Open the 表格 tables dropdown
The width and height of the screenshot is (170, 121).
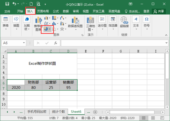pos(5,23)
